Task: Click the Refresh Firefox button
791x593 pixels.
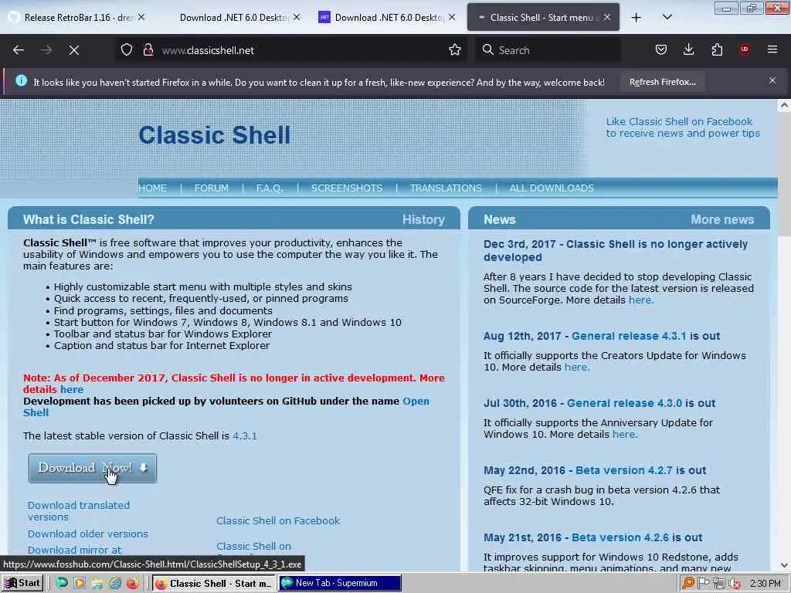Action: click(x=662, y=82)
